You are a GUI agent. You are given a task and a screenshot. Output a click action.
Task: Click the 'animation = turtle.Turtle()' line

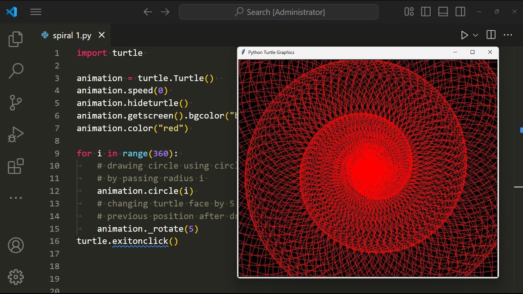145,78
